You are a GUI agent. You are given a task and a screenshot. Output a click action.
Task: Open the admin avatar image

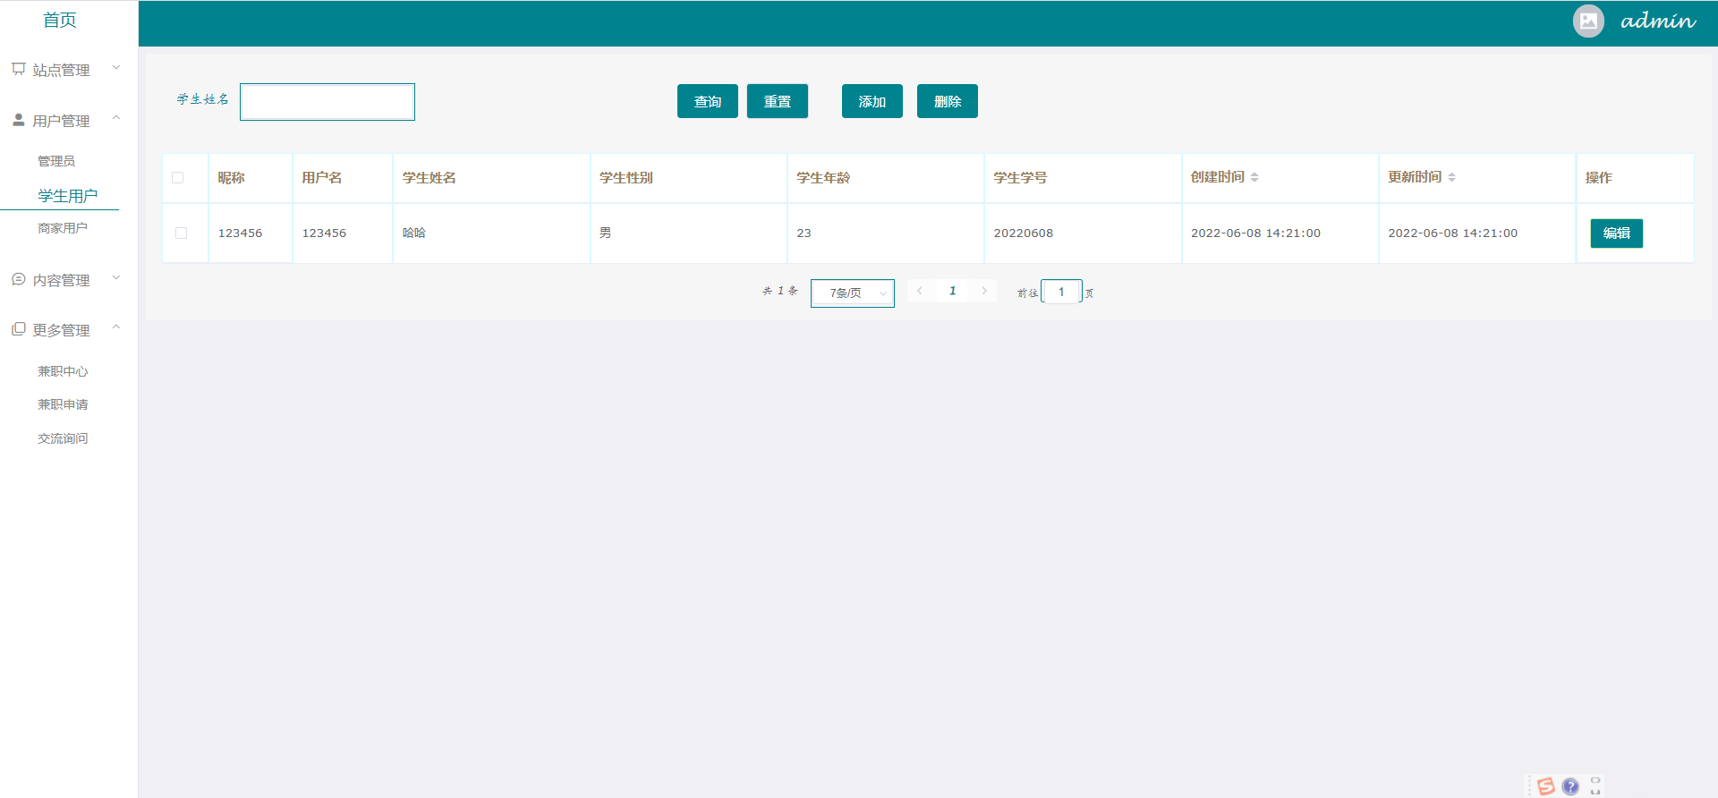1588,21
